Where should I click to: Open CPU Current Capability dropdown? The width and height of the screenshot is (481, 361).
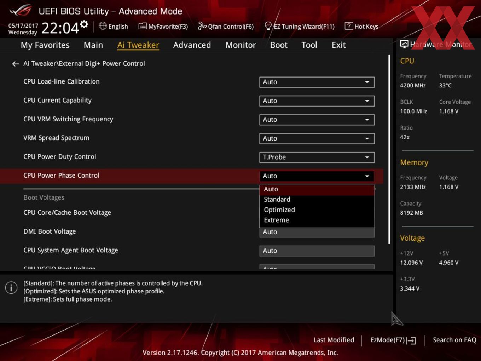pyautogui.click(x=317, y=101)
